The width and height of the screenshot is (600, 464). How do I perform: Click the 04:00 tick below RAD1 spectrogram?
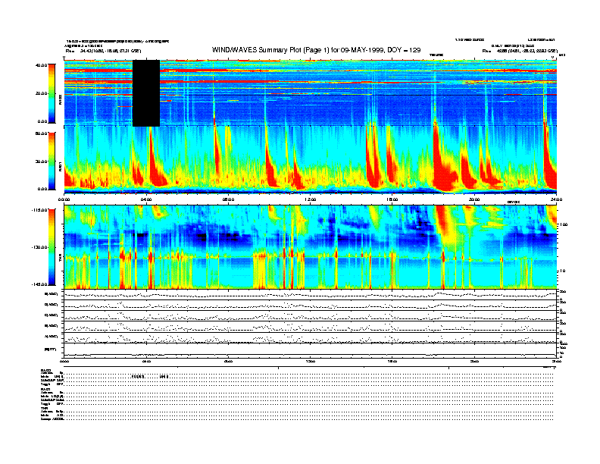[146, 199]
